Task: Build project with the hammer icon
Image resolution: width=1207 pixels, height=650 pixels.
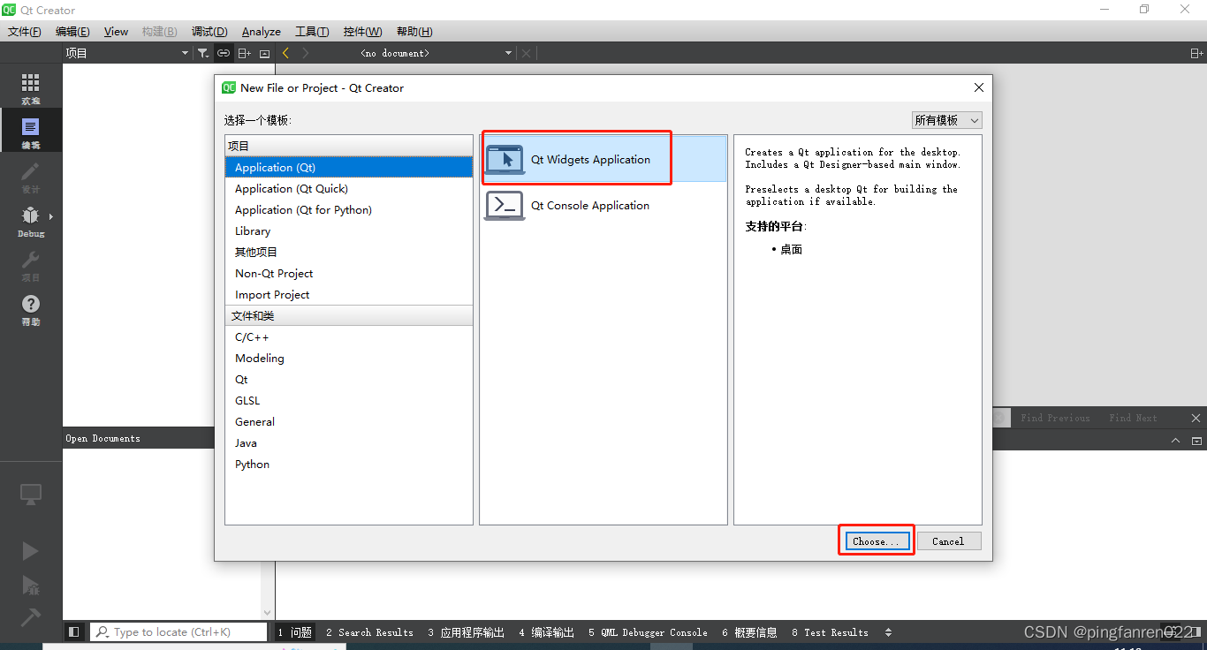Action: (31, 617)
